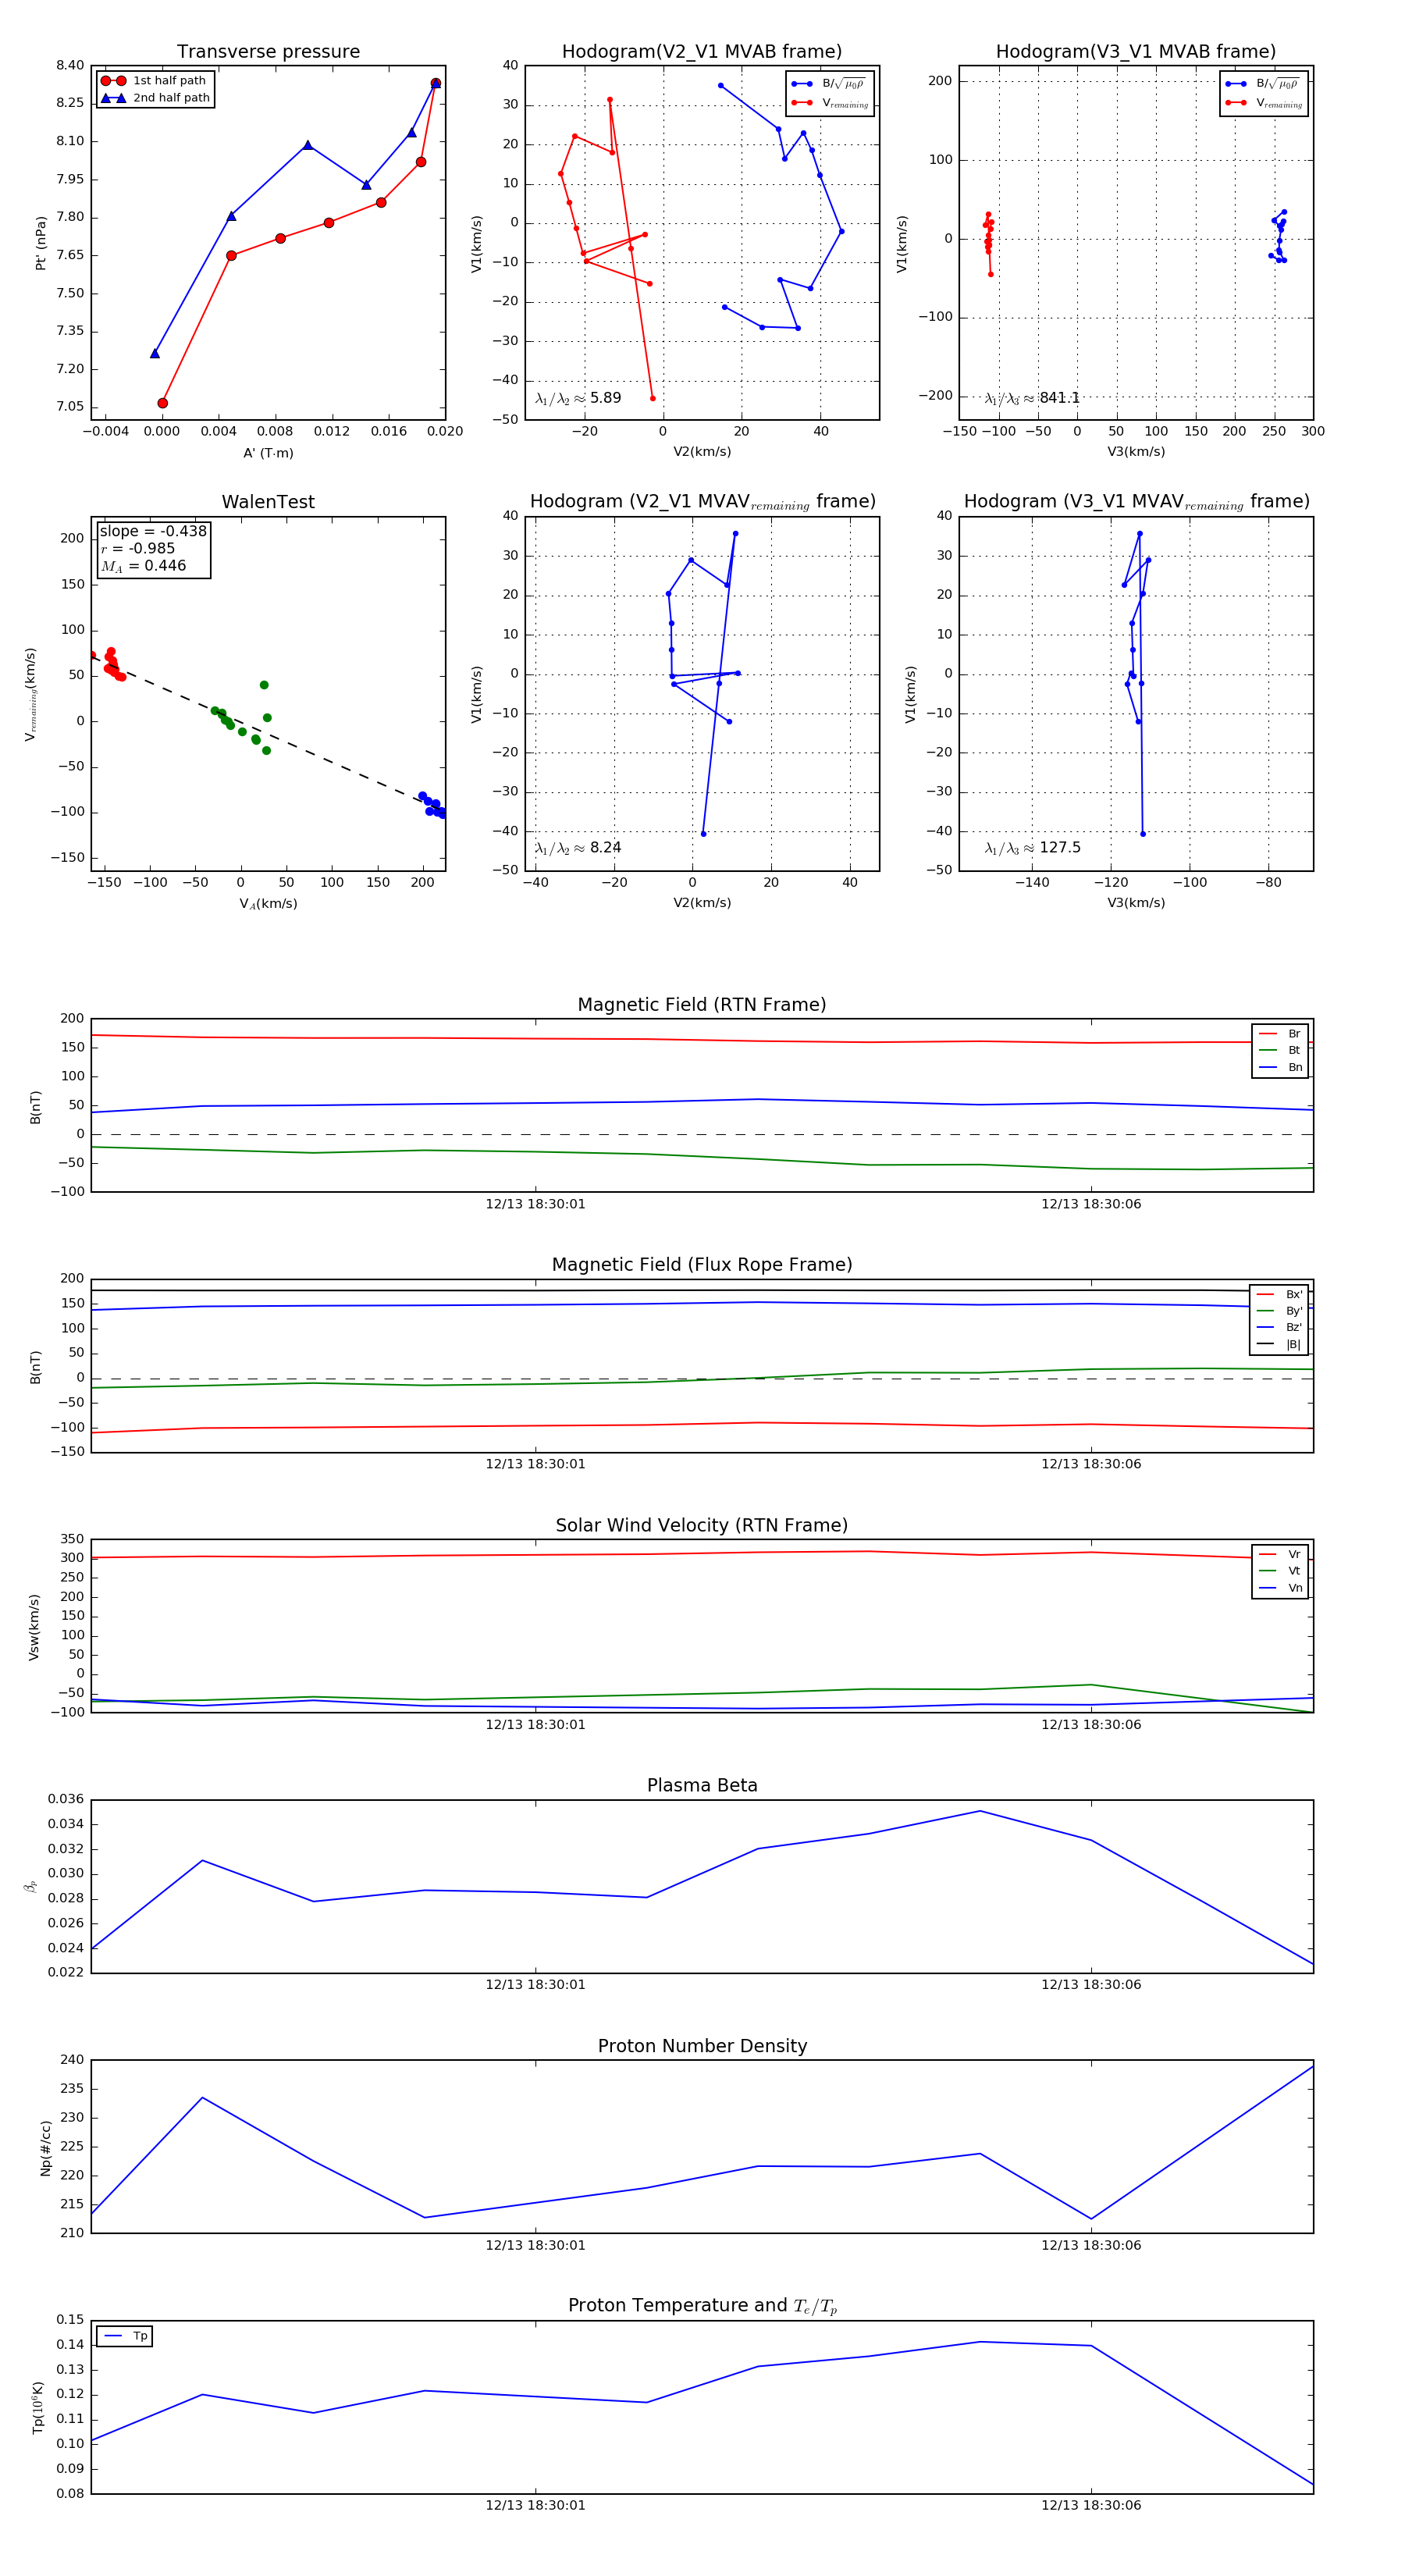Select the 'M_A = 0.446' annotation
The height and width of the screenshot is (2576, 1405).
(x=143, y=566)
